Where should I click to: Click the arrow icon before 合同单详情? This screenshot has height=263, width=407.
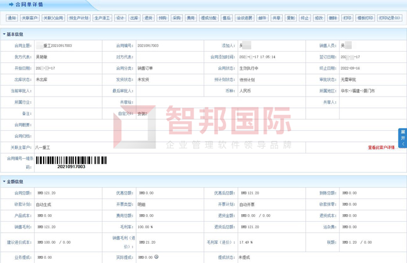coord(11,5)
